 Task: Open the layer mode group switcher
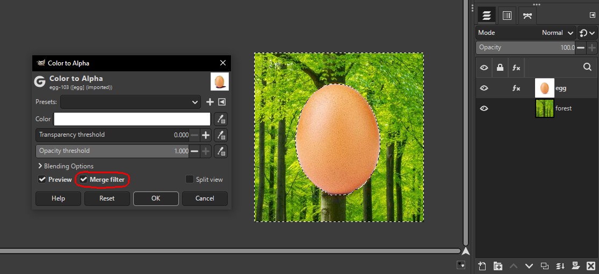(587, 33)
